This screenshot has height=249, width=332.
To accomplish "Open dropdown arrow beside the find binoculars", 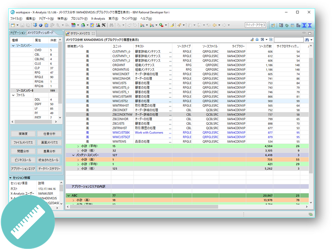I will [311, 40].
